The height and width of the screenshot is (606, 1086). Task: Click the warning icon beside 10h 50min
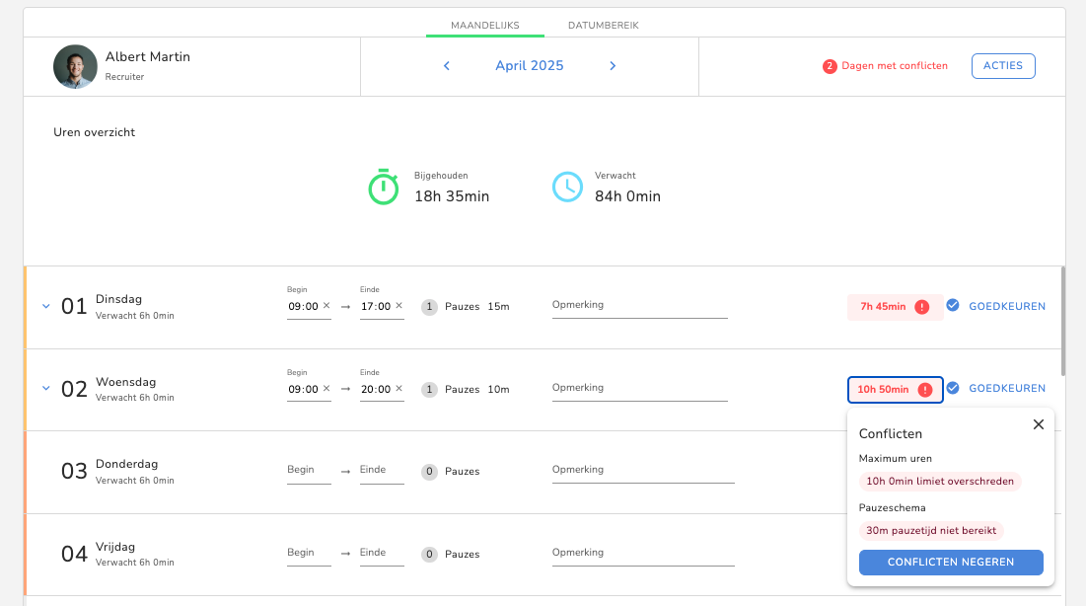coord(924,390)
